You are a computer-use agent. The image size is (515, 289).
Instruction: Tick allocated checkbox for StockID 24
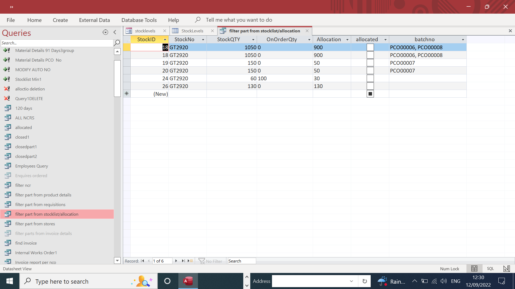[x=370, y=78]
